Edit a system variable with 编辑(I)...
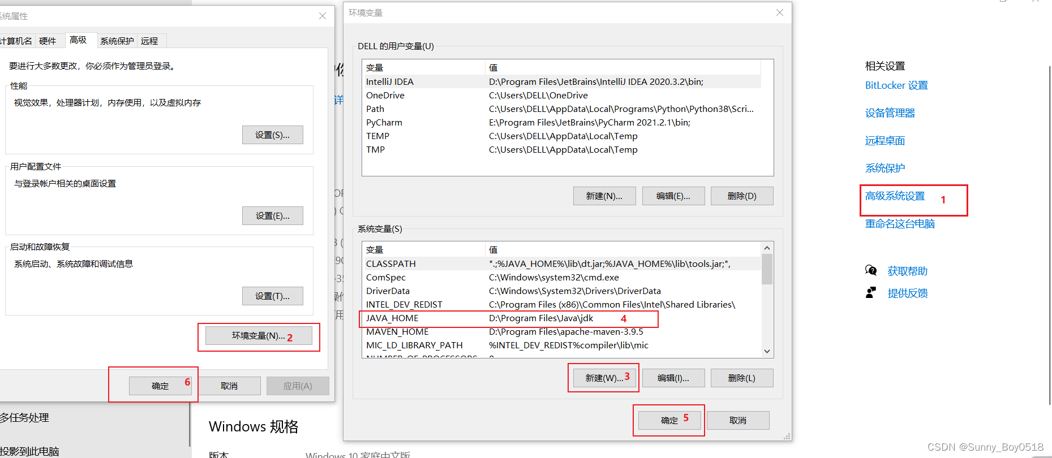 [673, 378]
